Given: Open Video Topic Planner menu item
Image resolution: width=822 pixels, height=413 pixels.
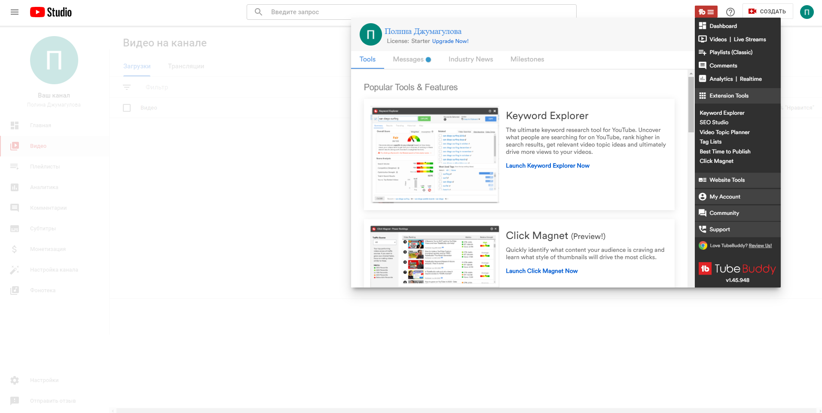Looking at the screenshot, I should (x=724, y=132).
